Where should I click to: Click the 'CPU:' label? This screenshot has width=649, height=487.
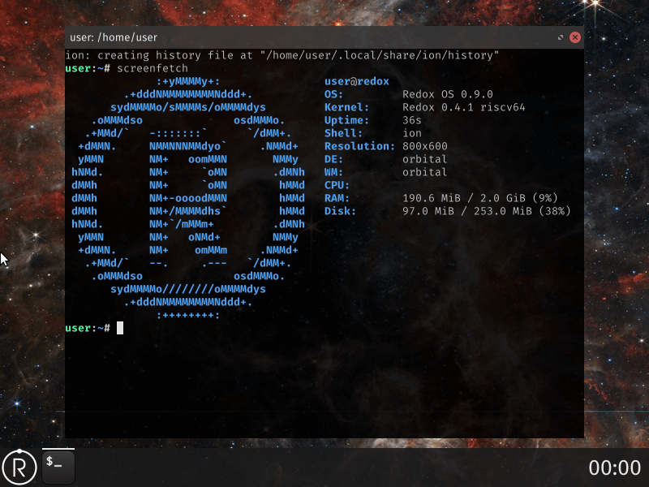point(337,185)
